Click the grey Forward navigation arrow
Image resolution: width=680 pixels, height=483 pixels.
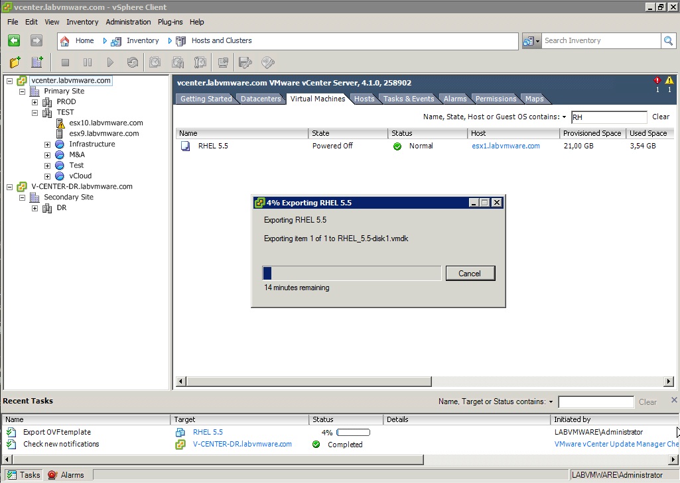point(36,40)
